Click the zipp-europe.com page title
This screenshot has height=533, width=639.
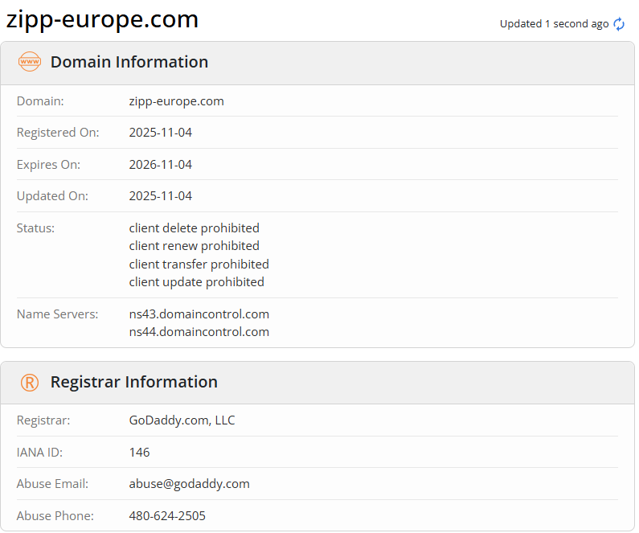[102, 19]
